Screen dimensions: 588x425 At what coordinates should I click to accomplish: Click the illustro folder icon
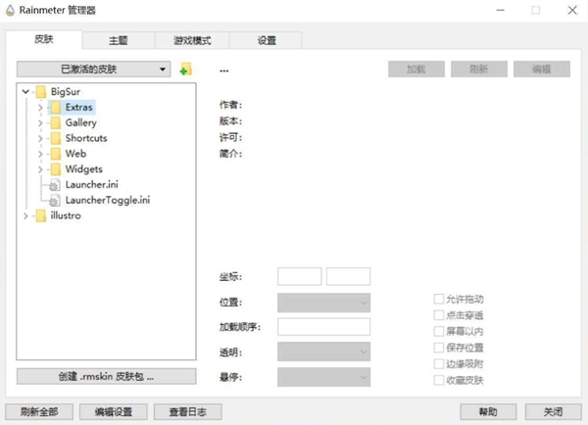point(41,215)
